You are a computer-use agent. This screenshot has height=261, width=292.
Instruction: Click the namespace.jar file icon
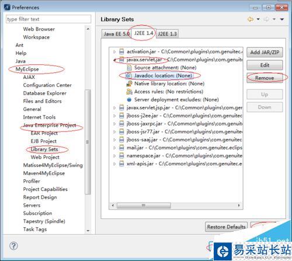pyautogui.click(x=121, y=156)
